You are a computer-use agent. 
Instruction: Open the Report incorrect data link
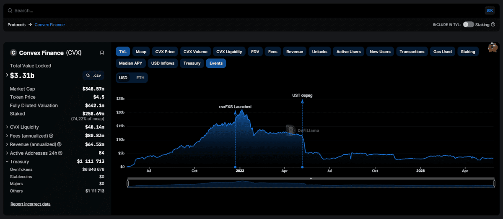click(30, 204)
